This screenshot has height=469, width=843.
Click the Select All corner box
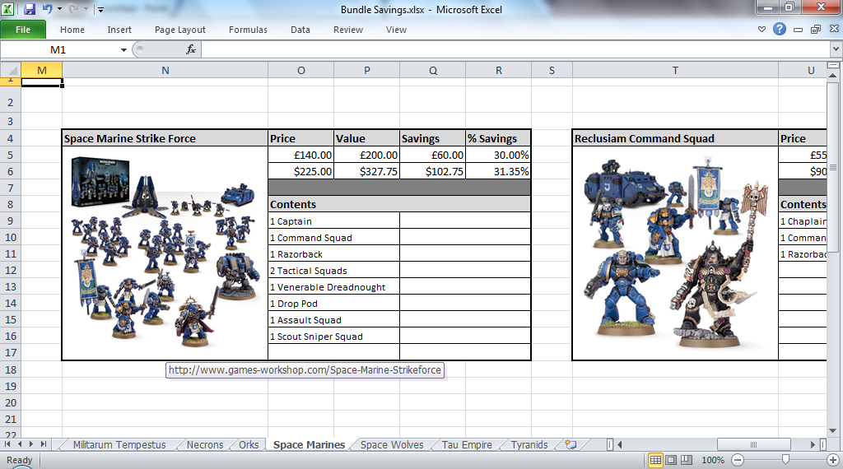(10, 71)
